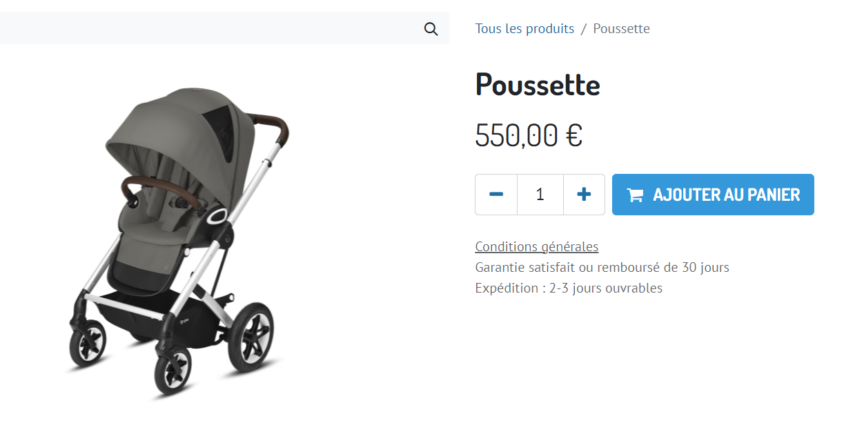The image size is (864, 443).
Task: Increase quantity with the plus icon
Action: pos(584,195)
